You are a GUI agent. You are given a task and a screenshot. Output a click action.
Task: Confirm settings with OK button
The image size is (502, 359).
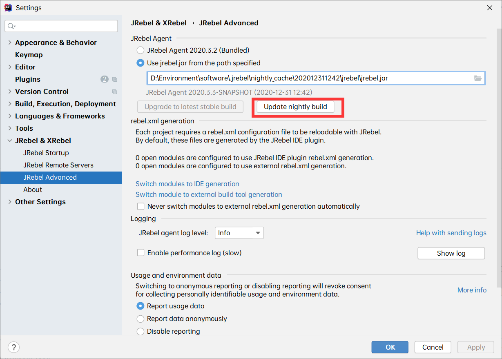click(390, 347)
